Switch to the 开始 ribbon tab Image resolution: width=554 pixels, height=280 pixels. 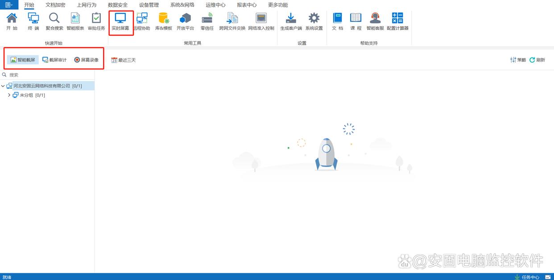pos(29,5)
